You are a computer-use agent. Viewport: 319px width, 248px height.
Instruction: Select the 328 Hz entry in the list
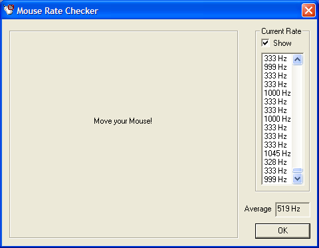coord(277,162)
